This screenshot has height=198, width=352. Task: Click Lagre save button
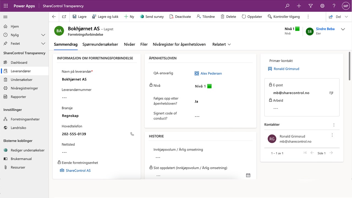coord(79,16)
